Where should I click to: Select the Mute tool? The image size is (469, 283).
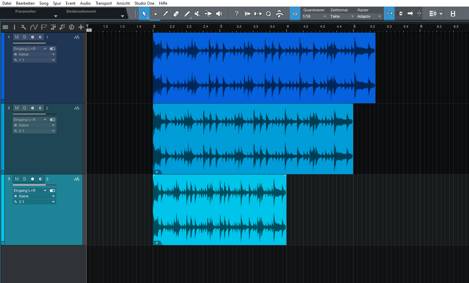(197, 14)
